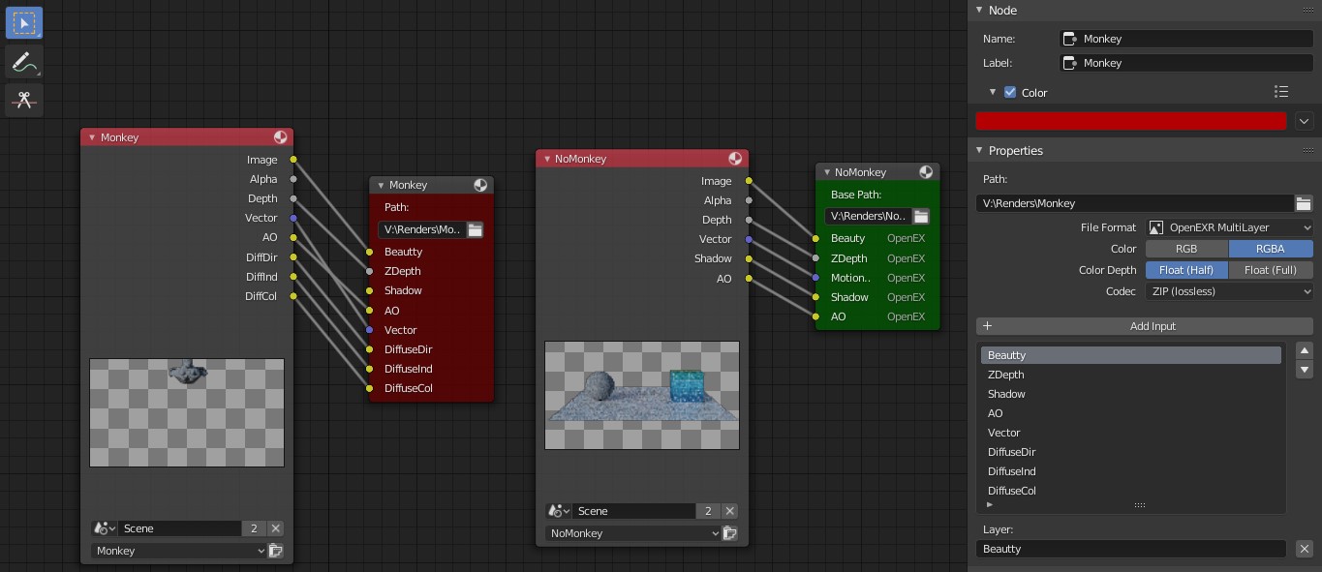
Task: Expand the color swatch dropdown chevron
Action: pos(1305,121)
